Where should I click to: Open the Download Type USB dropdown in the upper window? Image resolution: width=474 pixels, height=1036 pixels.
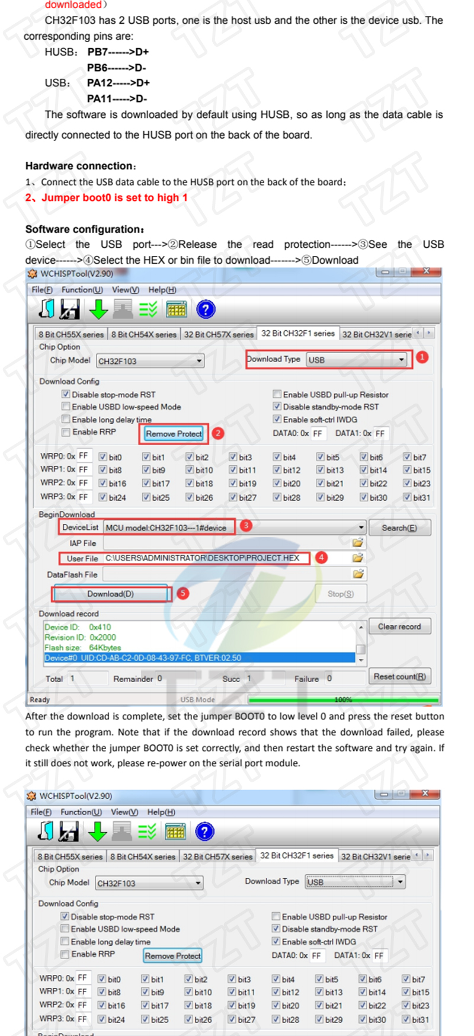tap(401, 360)
